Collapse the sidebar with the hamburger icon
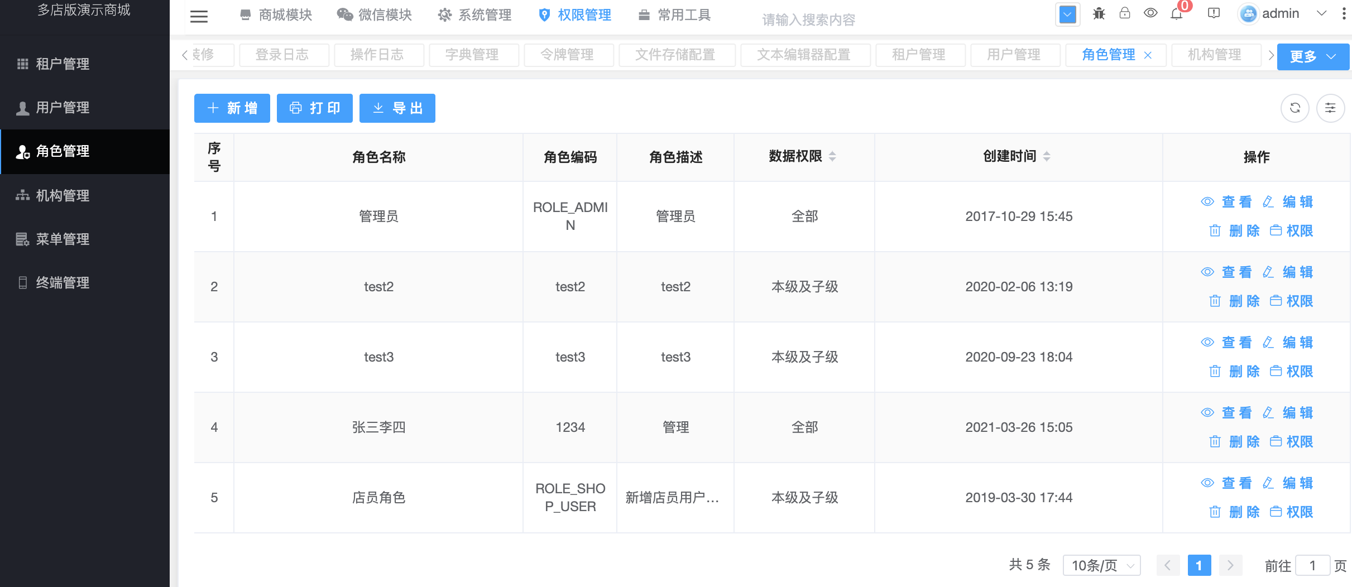This screenshot has width=1352, height=587. tap(199, 16)
